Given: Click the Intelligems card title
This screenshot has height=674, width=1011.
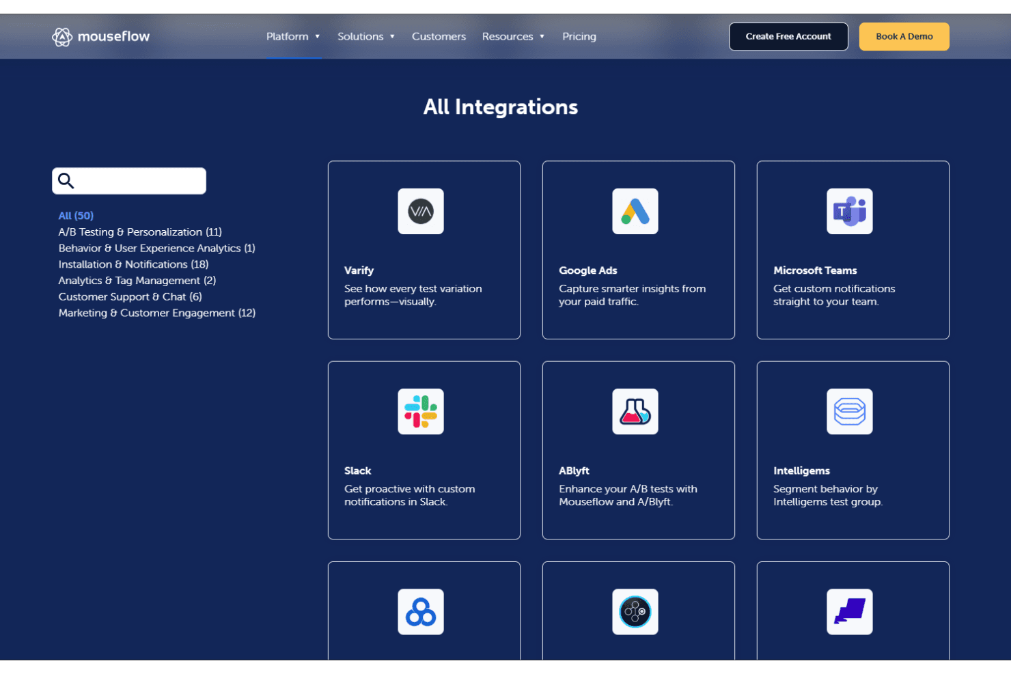Looking at the screenshot, I should click(801, 471).
